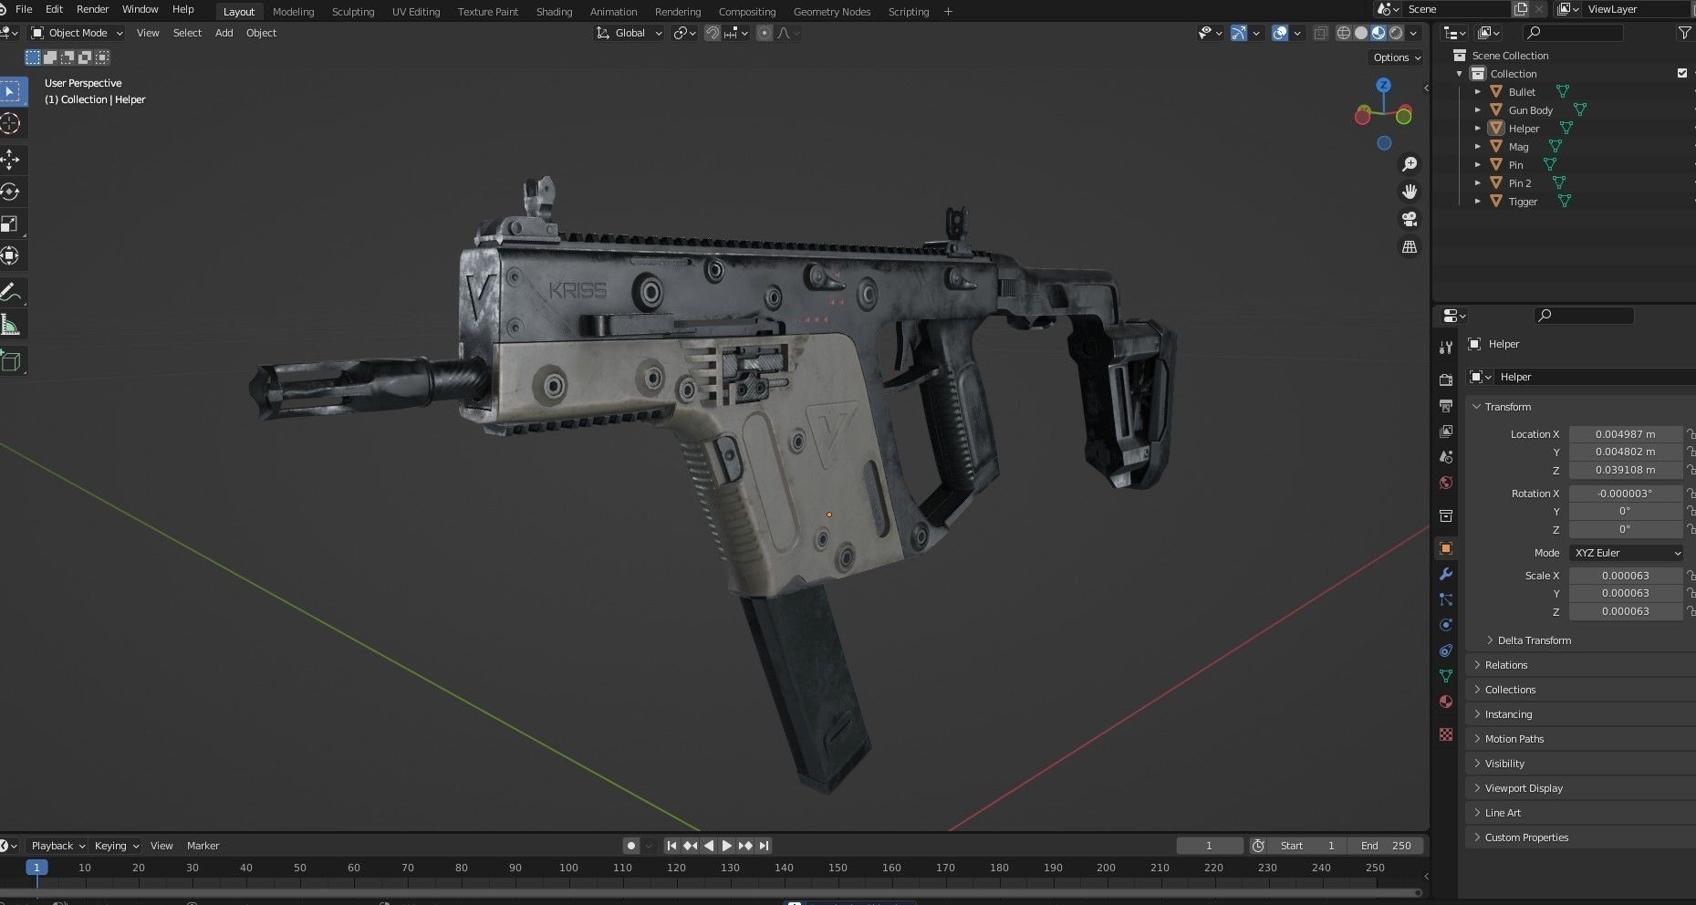The height and width of the screenshot is (905, 1696).
Task: Switch to the Shading workspace tab
Action: click(x=554, y=12)
